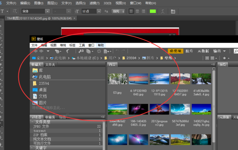
Task: Switch to the 收藏集 tab
Action: [50, 117]
